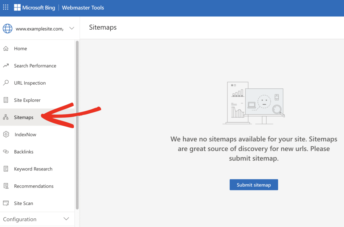Select the Site Scan icon
344x227 pixels.
(7, 203)
